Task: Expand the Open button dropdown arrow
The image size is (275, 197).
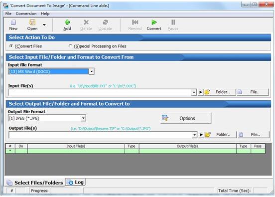Action: (44, 25)
